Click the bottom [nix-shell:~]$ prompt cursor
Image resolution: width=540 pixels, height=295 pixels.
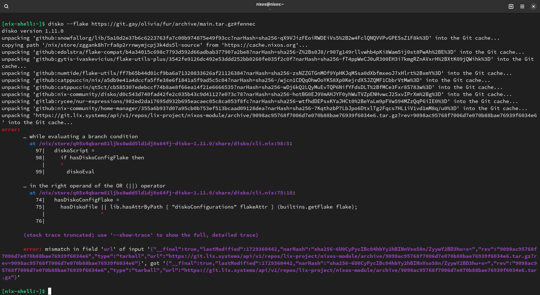tap(49, 291)
